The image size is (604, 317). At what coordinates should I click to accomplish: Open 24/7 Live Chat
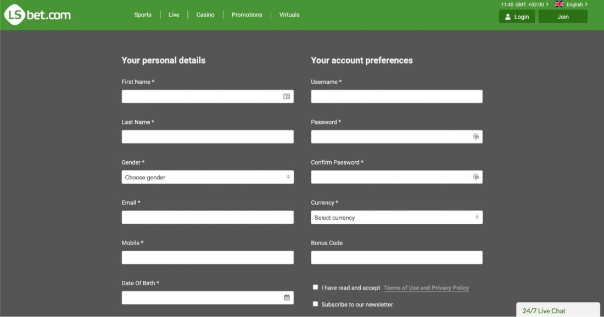pyautogui.click(x=558, y=310)
